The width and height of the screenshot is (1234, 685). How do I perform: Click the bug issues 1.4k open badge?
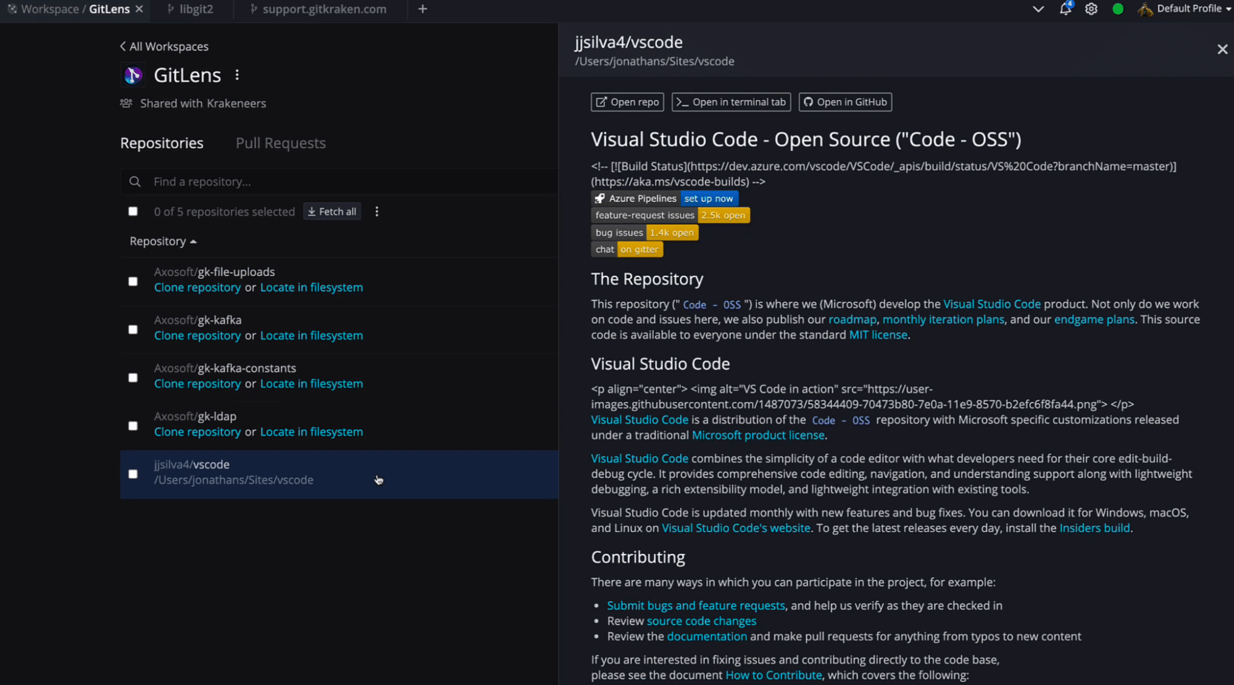pos(644,233)
